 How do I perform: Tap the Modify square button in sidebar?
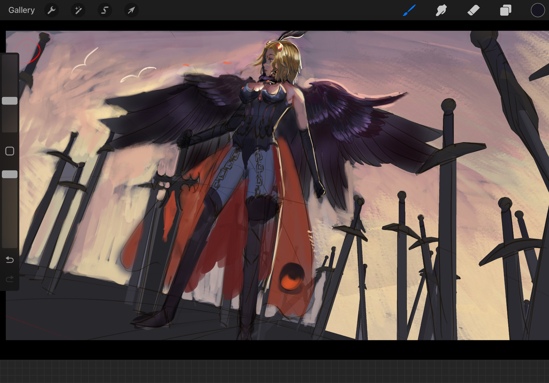click(10, 151)
